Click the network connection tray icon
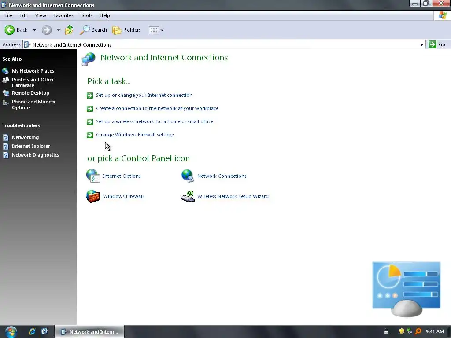The image size is (451, 338). 410,332
